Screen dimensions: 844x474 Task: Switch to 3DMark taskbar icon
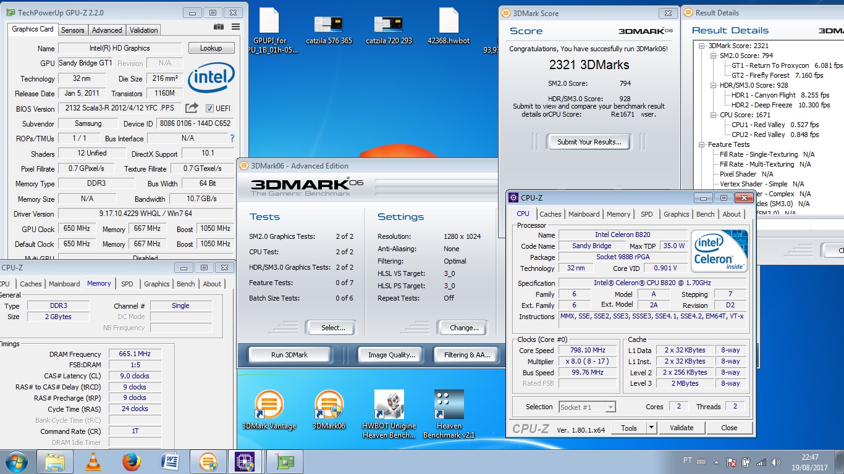pos(208,462)
